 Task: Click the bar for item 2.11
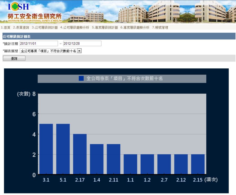[114, 159]
